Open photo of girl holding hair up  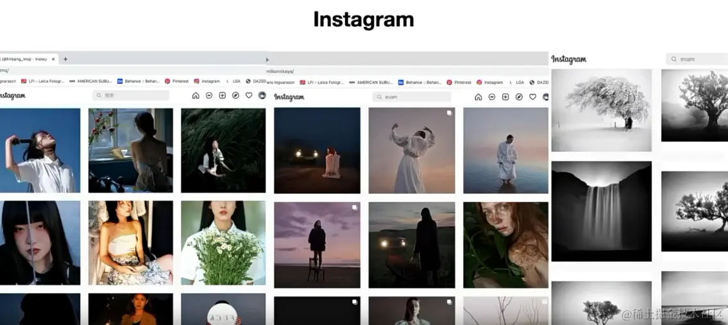pyautogui.click(x=40, y=151)
